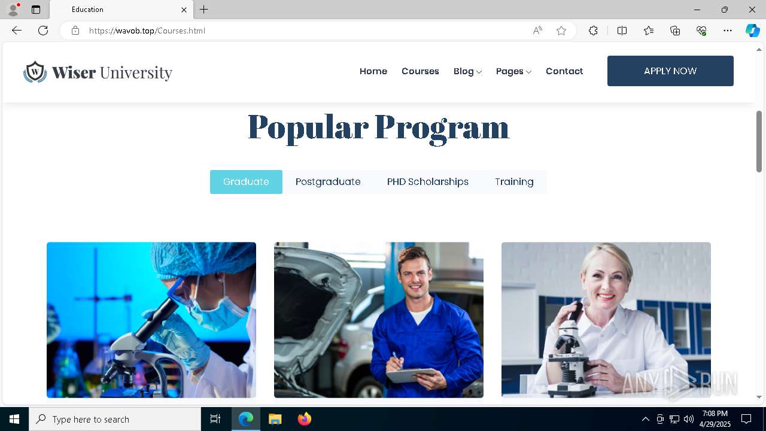766x431 pixels.
Task: Open the taskbar clock and date
Action: click(715, 419)
